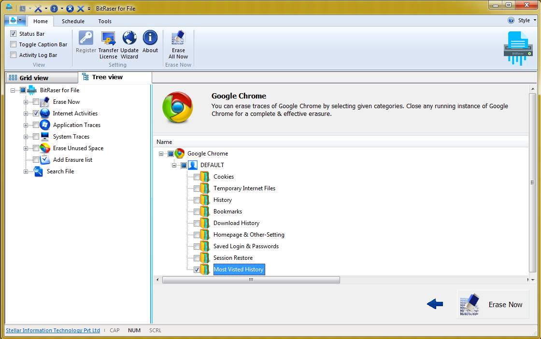
Task: Expand the Application Traces node
Action: [26, 125]
